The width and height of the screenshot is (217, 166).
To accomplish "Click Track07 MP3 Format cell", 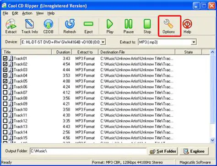I will pyautogui.click(x=85, y=92).
